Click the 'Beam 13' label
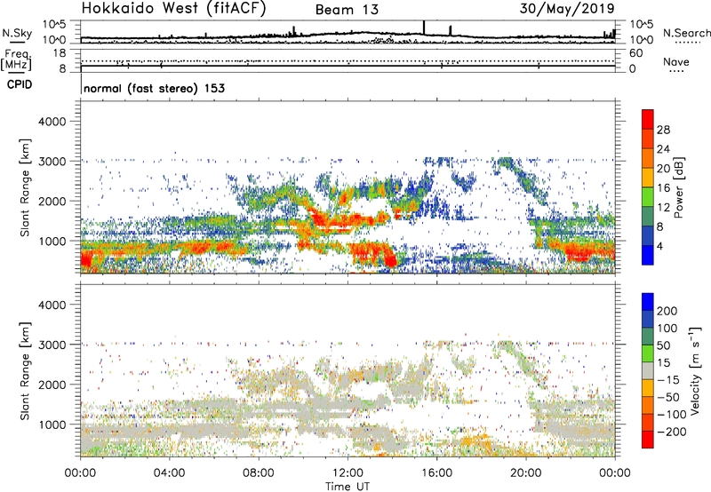 [x=347, y=10]
